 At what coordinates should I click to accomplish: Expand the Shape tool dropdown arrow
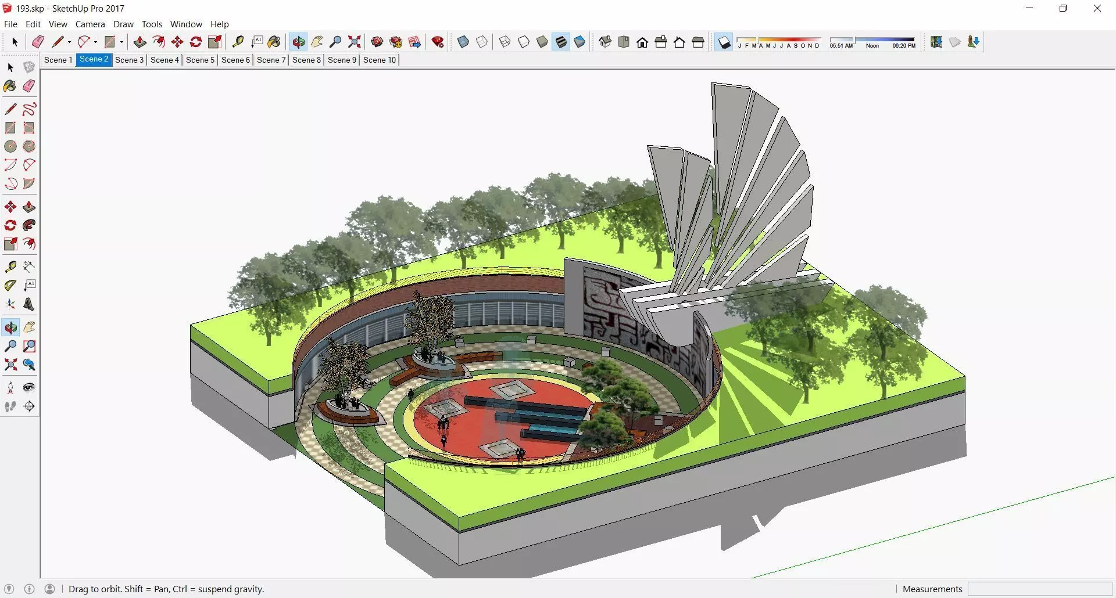[121, 42]
